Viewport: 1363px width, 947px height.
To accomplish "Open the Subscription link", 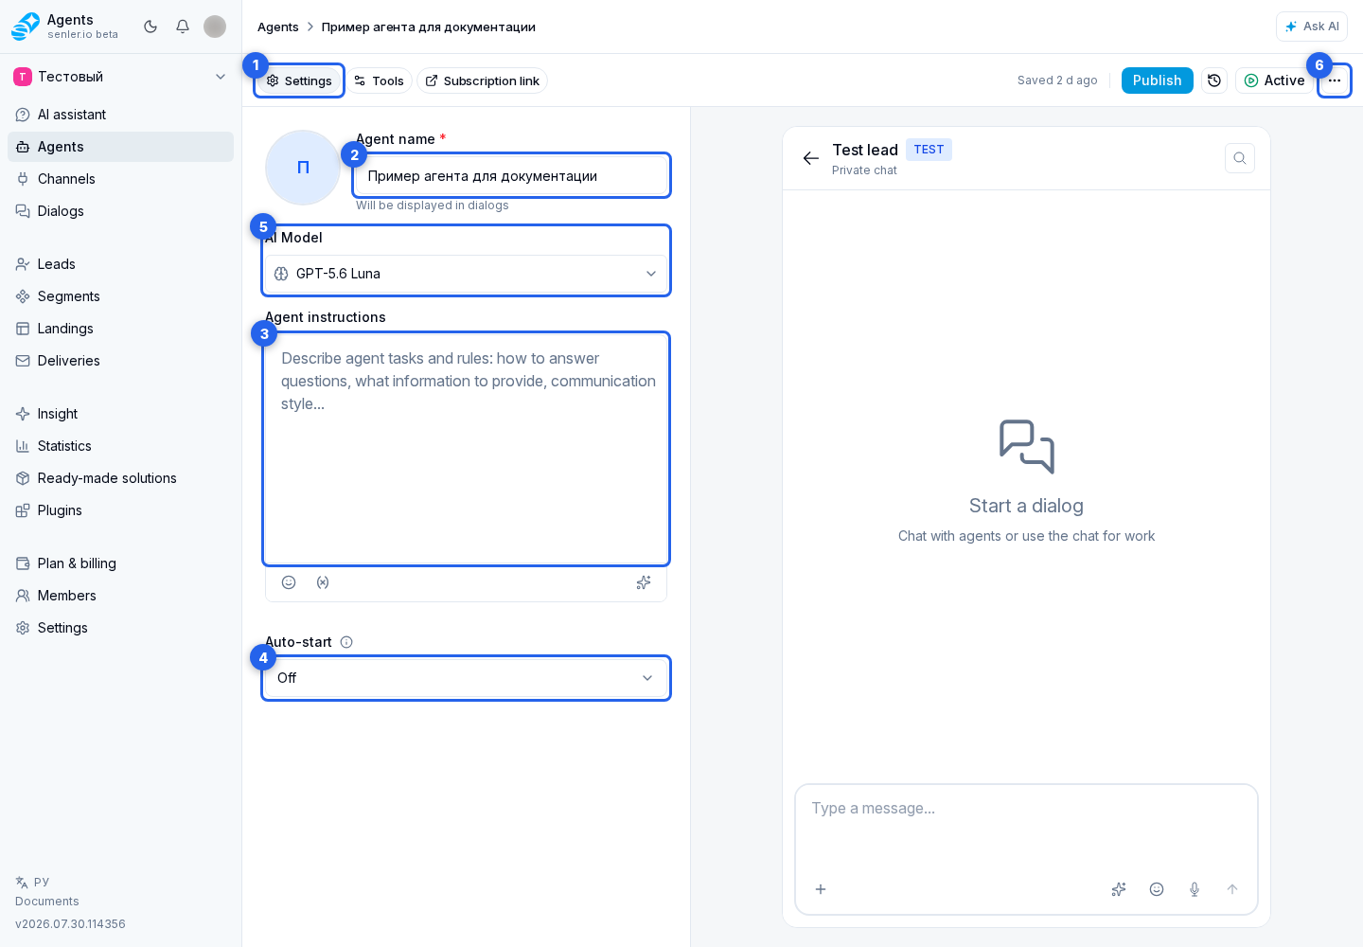I will click(x=483, y=80).
